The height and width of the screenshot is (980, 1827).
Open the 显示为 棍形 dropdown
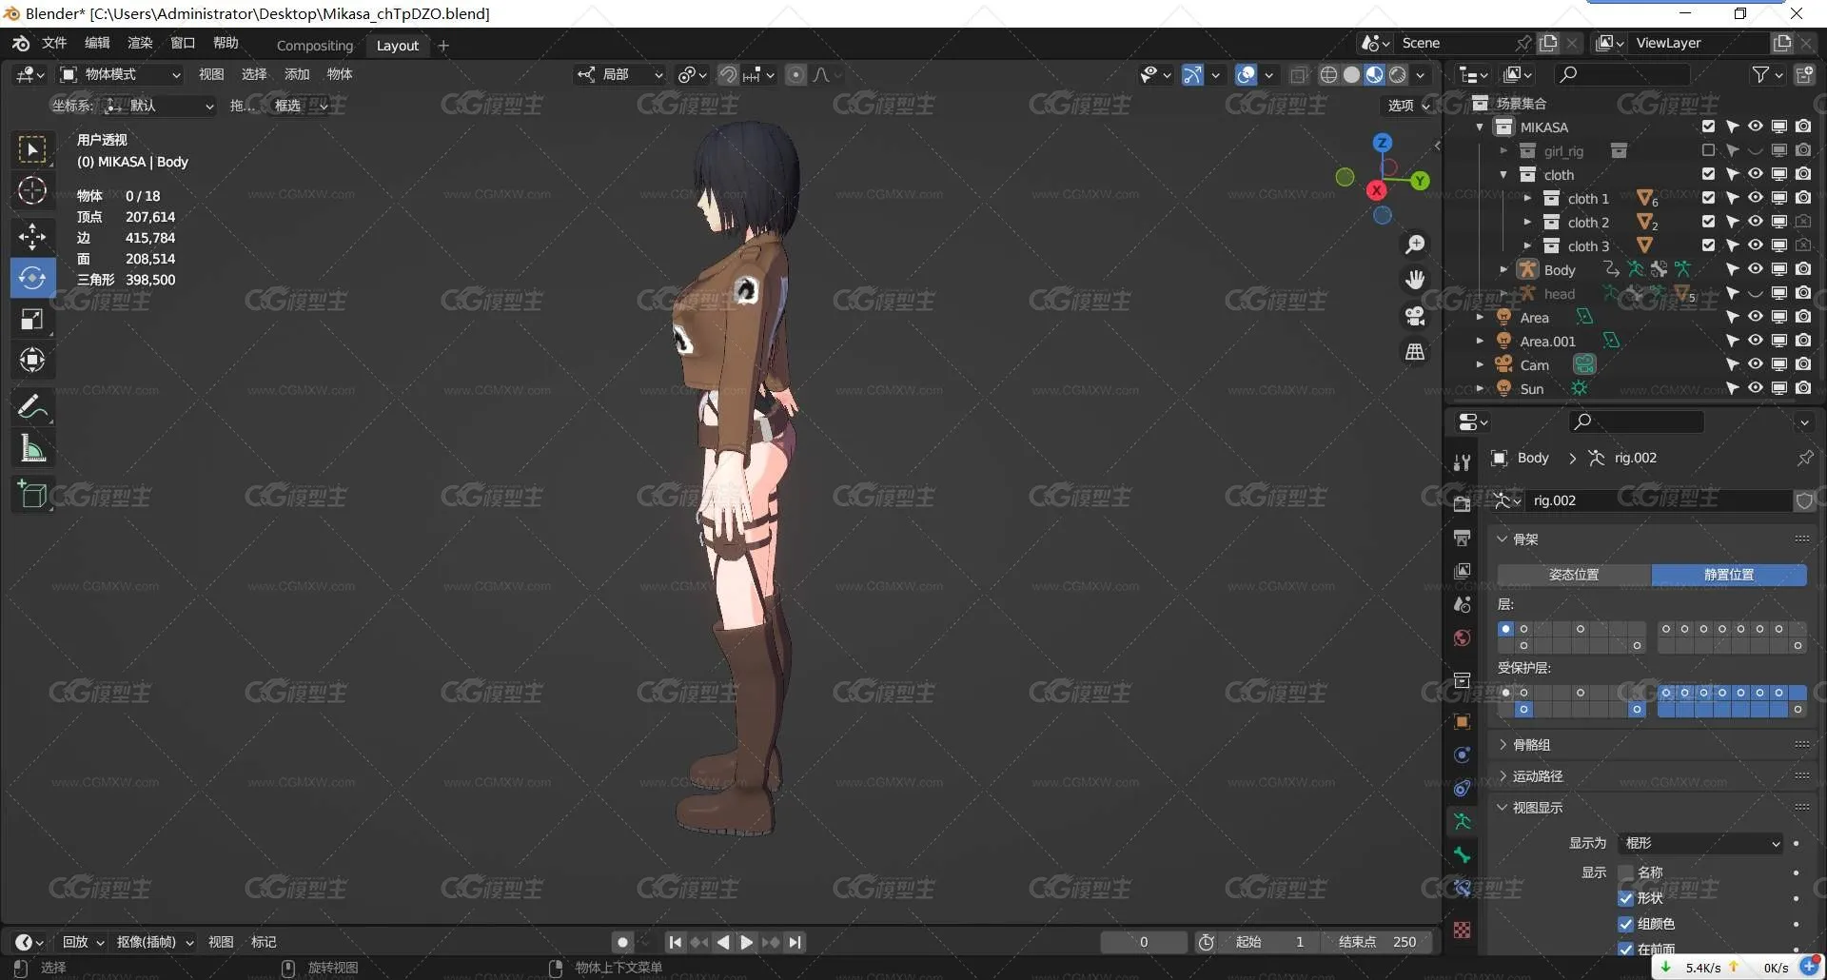(x=1701, y=843)
